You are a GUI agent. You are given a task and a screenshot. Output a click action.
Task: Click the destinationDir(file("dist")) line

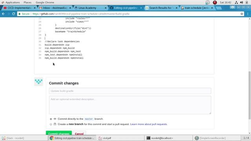[x=73, y=28]
